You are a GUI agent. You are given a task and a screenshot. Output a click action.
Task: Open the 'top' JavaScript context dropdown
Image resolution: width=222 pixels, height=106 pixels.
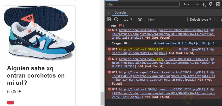pos(128,20)
